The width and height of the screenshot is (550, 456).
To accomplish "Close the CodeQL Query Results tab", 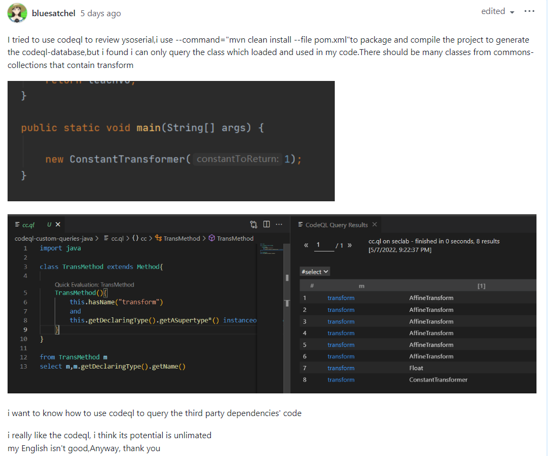I will coord(375,224).
